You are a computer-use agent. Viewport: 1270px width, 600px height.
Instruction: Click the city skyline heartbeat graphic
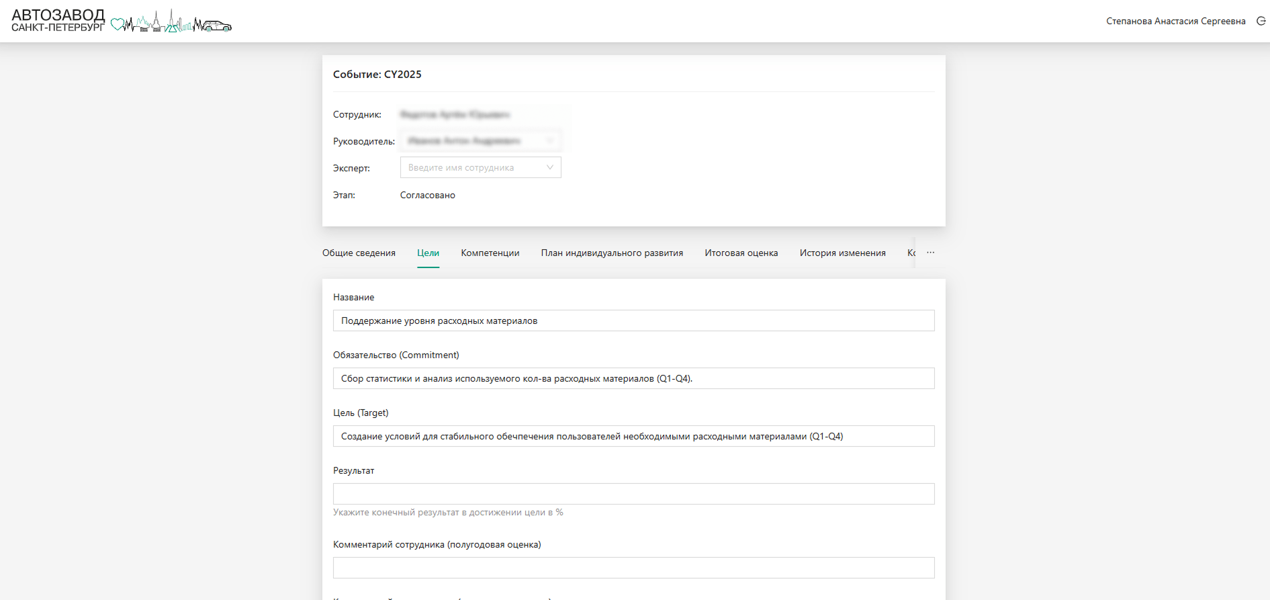171,23
